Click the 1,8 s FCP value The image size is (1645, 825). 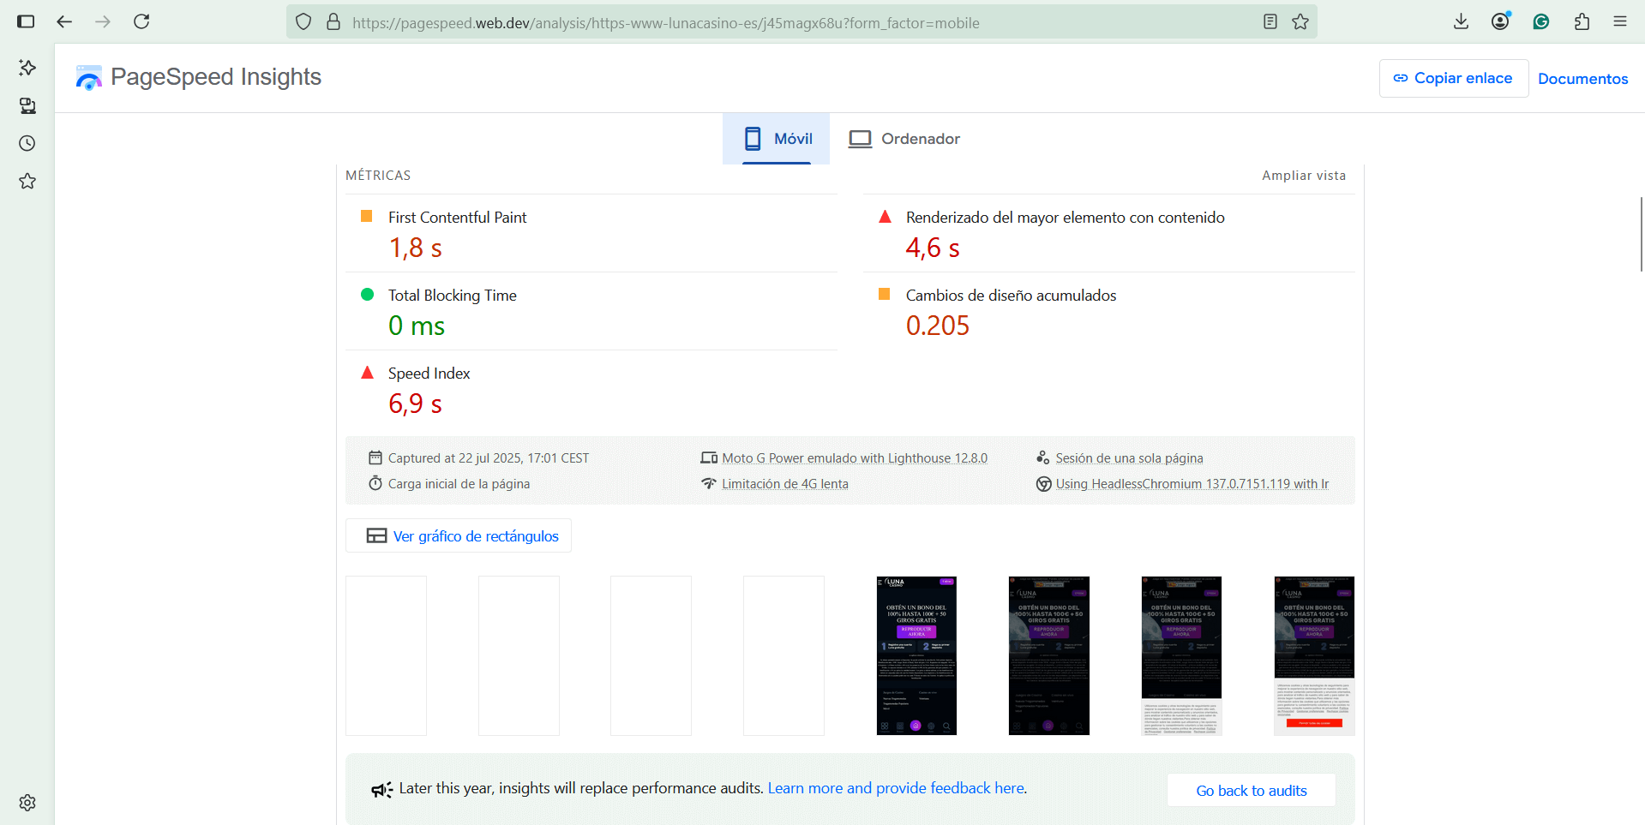415,248
